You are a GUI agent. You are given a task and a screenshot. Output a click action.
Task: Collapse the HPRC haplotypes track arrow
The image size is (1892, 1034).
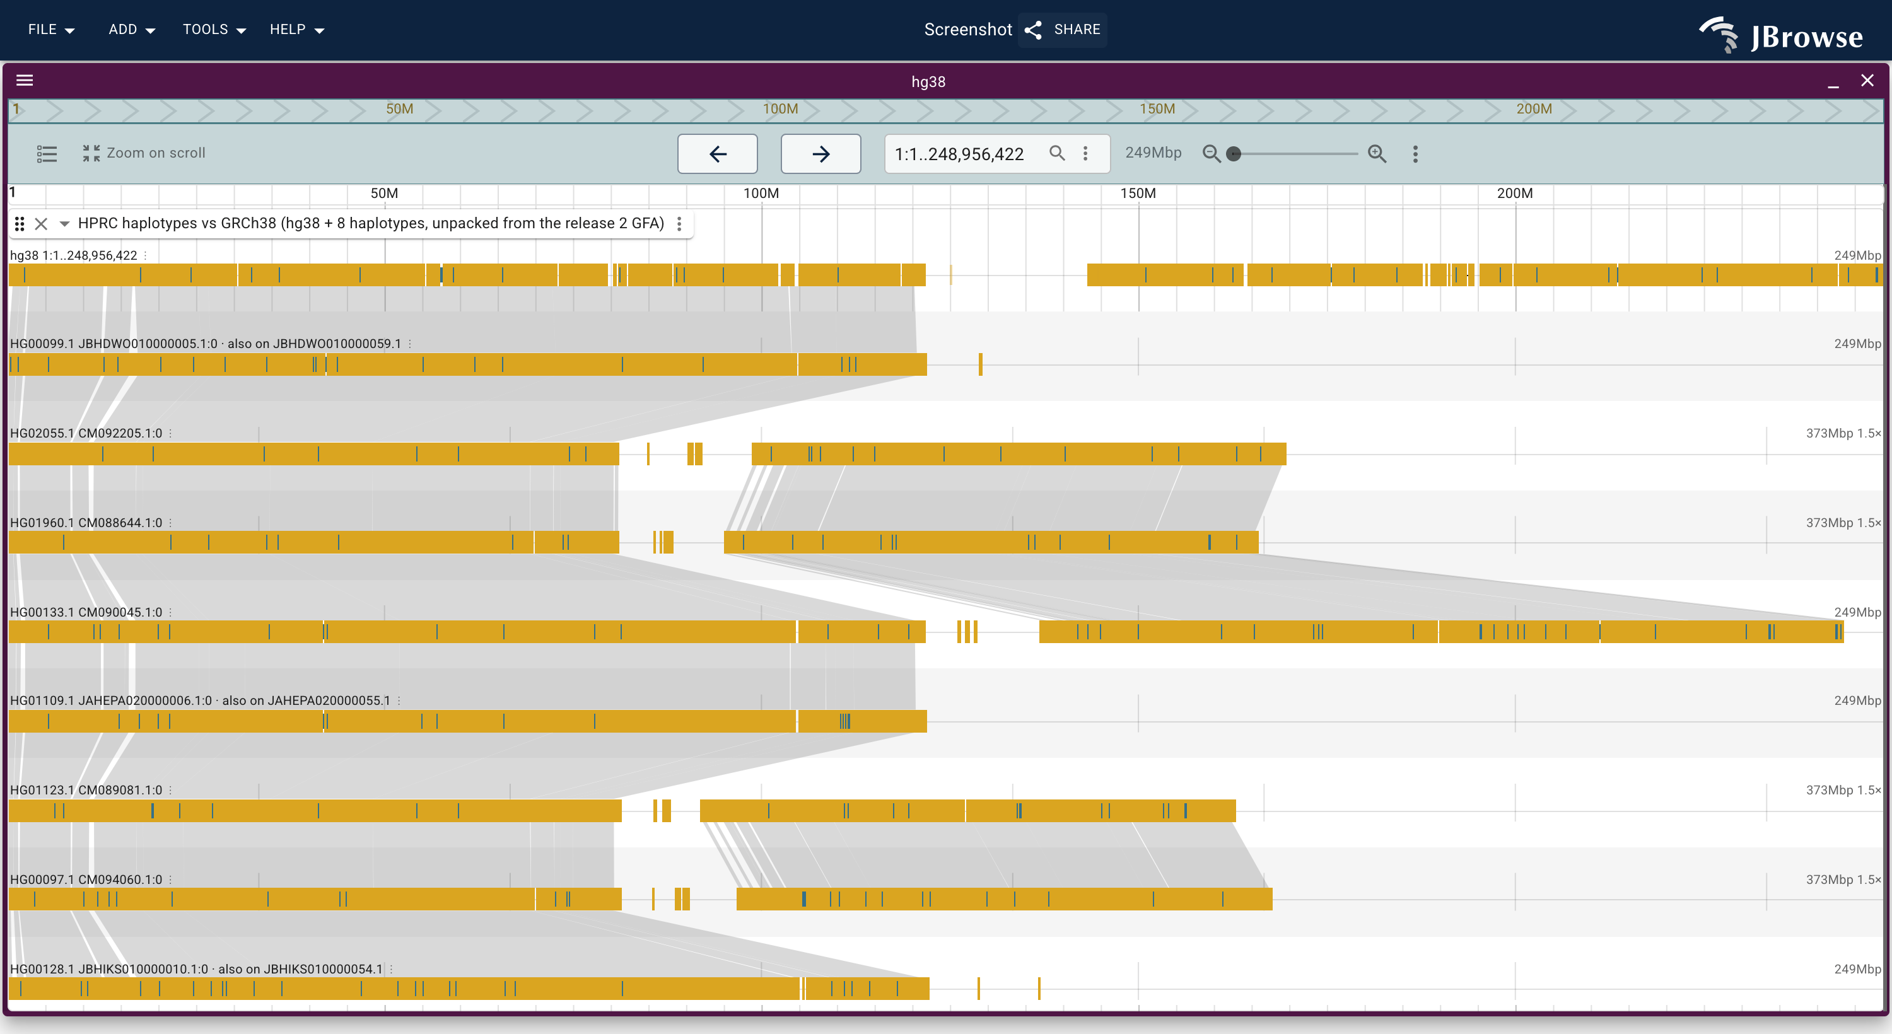[64, 223]
